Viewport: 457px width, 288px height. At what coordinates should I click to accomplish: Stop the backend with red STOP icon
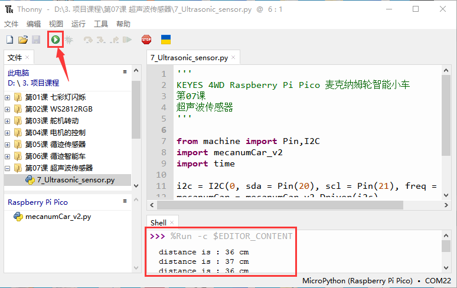click(x=146, y=40)
